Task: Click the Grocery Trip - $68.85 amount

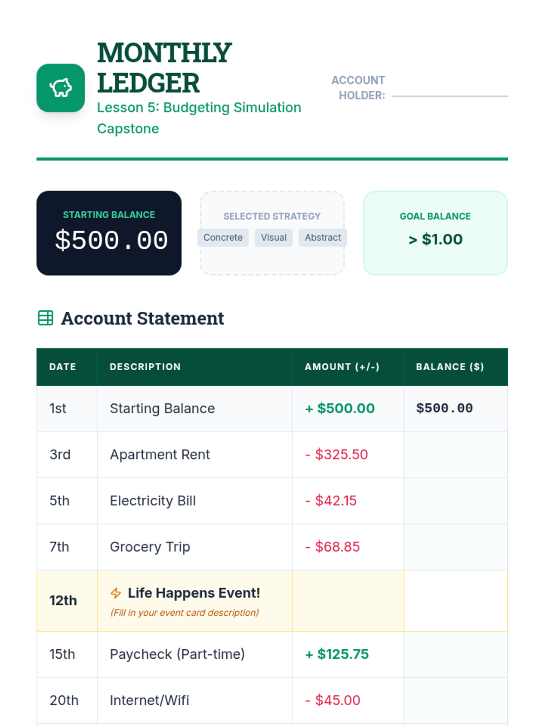Action: click(x=332, y=547)
